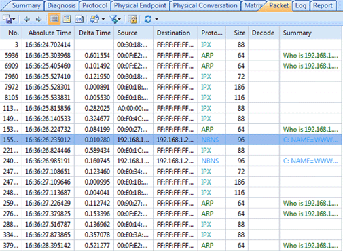Click source address A0:00:00:...

pyautogui.click(x=132, y=108)
